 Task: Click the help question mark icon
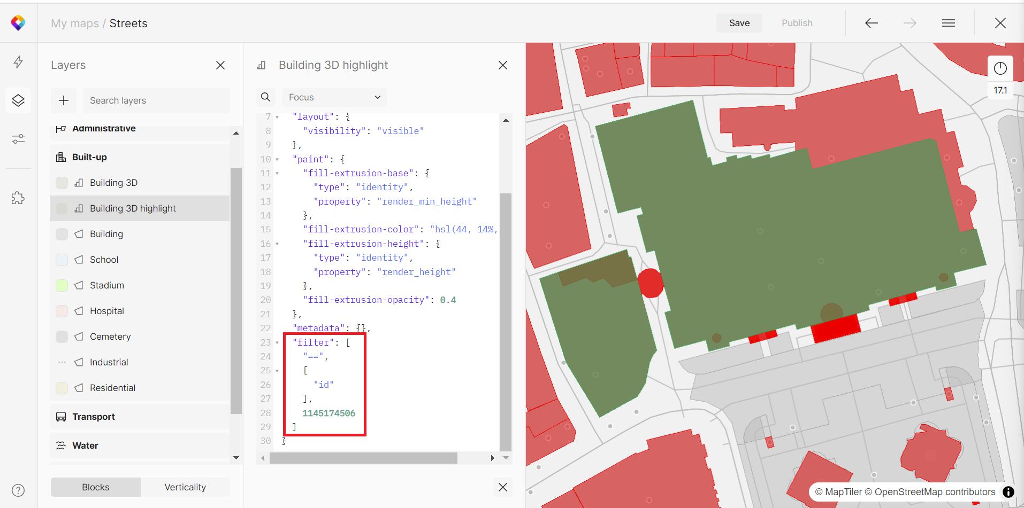click(18, 490)
